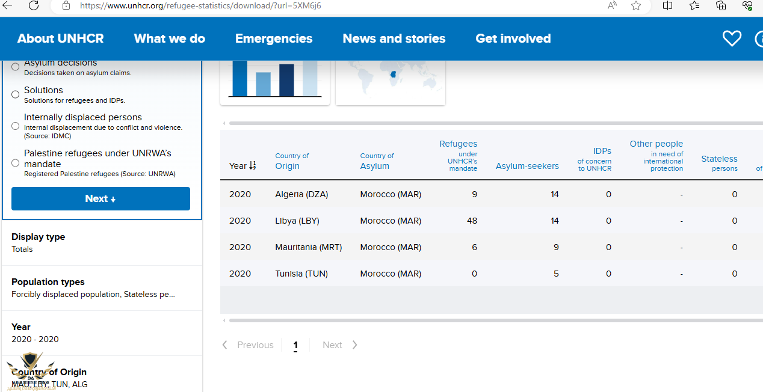Click refugees value 6 for Mauritania

[x=475, y=247]
